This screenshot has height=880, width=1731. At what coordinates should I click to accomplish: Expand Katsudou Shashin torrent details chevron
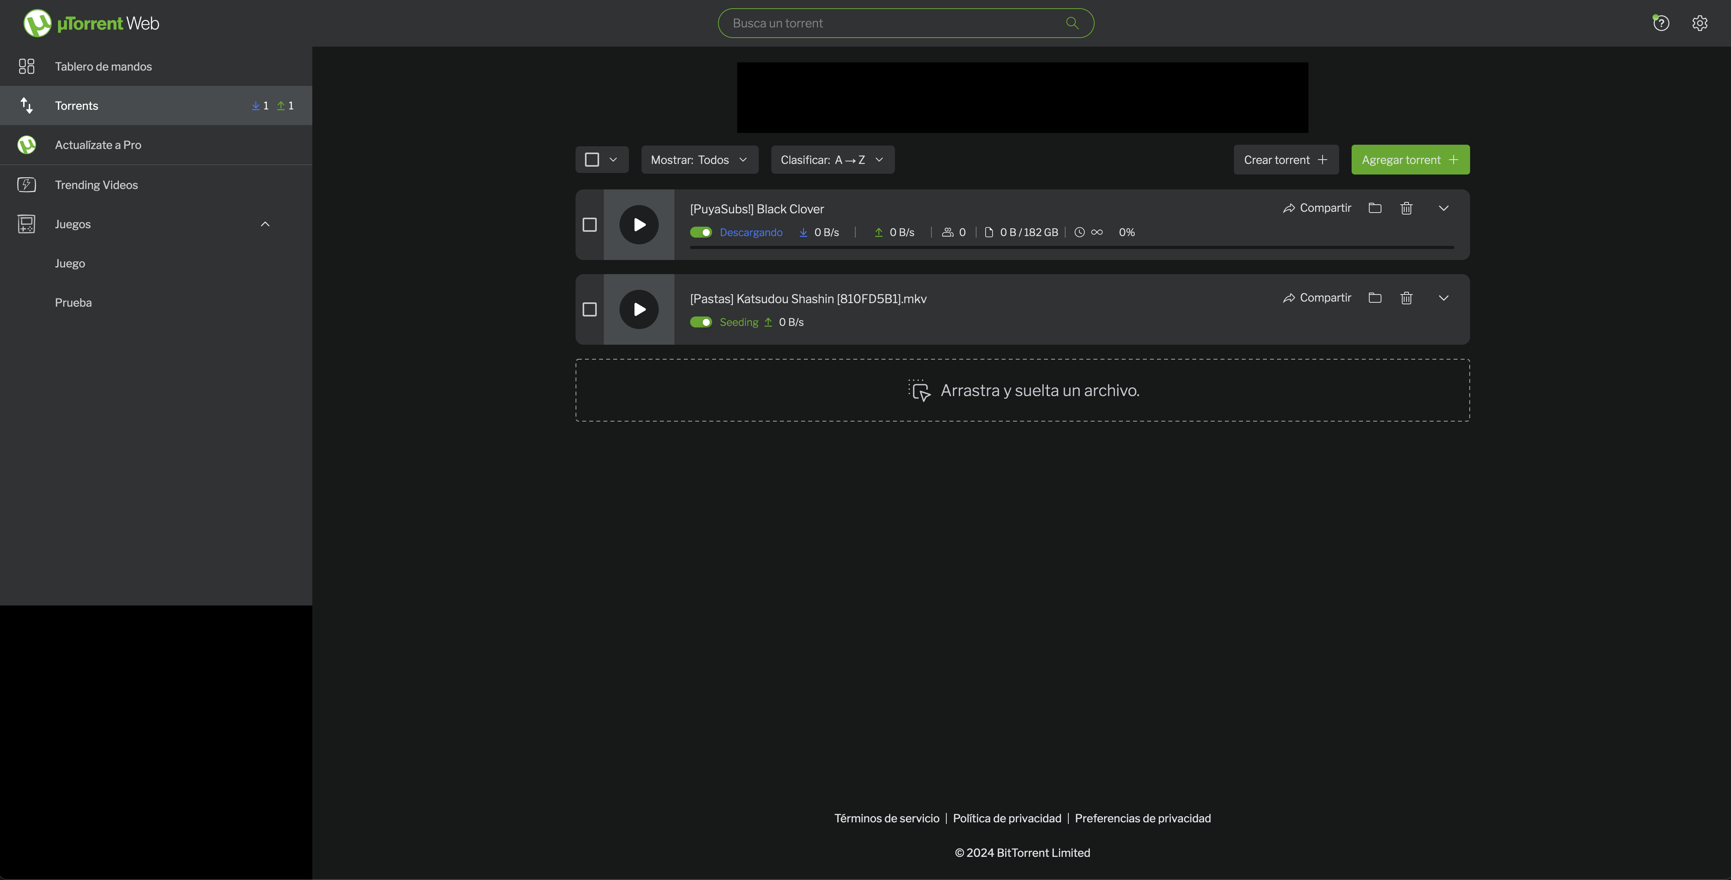[x=1443, y=298]
